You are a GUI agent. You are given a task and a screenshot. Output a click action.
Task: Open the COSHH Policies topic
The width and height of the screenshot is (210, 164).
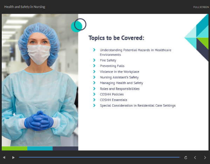(x=112, y=94)
